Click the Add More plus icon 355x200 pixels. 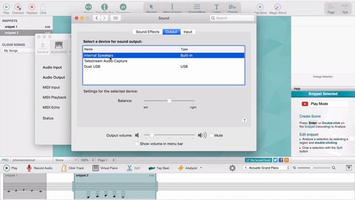coord(260,7)
